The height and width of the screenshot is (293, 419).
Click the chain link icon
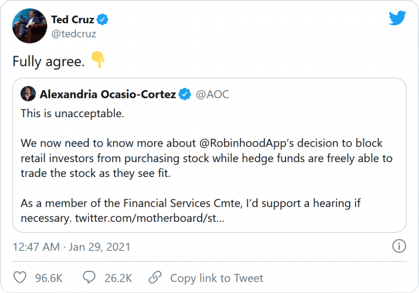155,278
